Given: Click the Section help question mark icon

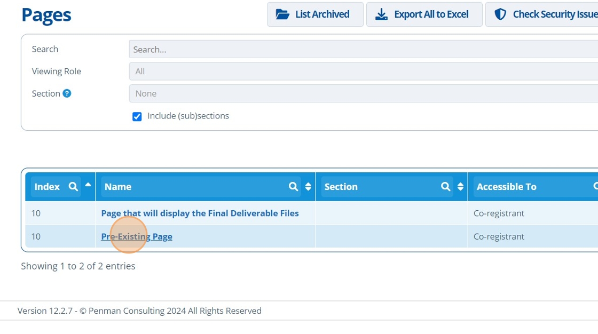Looking at the screenshot, I should 67,93.
